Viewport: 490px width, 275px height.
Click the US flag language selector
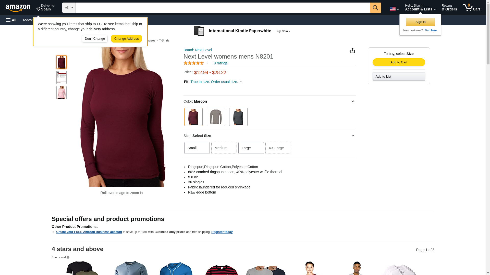(x=394, y=9)
